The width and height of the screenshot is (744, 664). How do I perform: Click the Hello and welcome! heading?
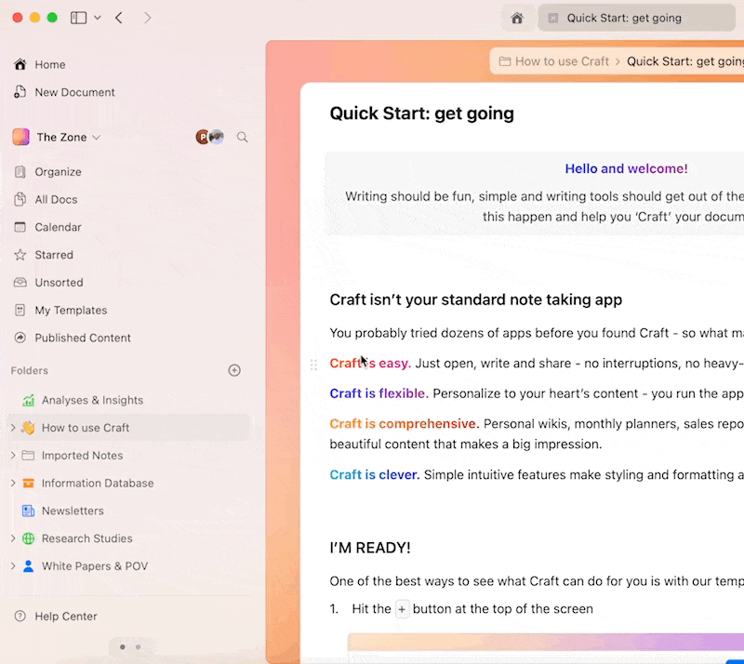(626, 168)
